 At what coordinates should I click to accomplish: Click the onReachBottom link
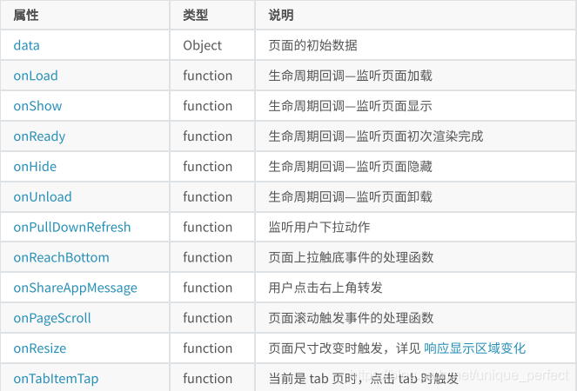point(61,258)
